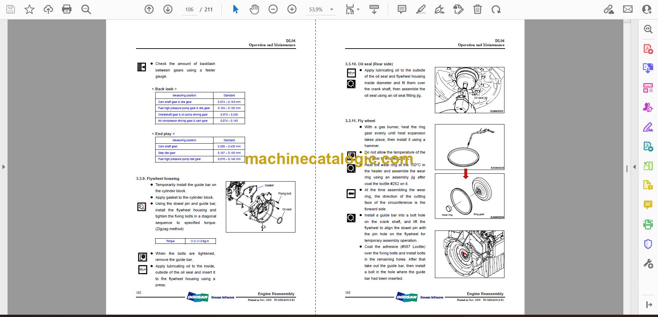The width and height of the screenshot is (658, 317).
Task: Open the find text magnifier
Action: [x=86, y=9]
